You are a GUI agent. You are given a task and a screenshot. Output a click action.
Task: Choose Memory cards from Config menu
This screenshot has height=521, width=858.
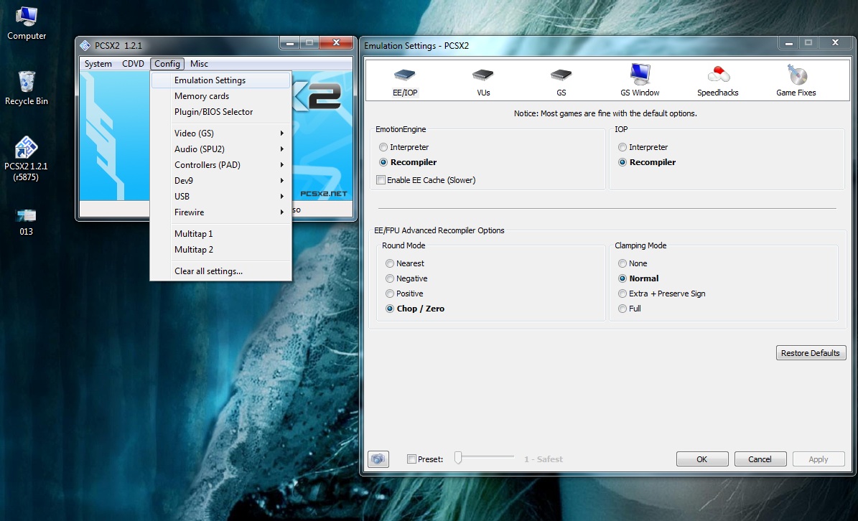[202, 96]
